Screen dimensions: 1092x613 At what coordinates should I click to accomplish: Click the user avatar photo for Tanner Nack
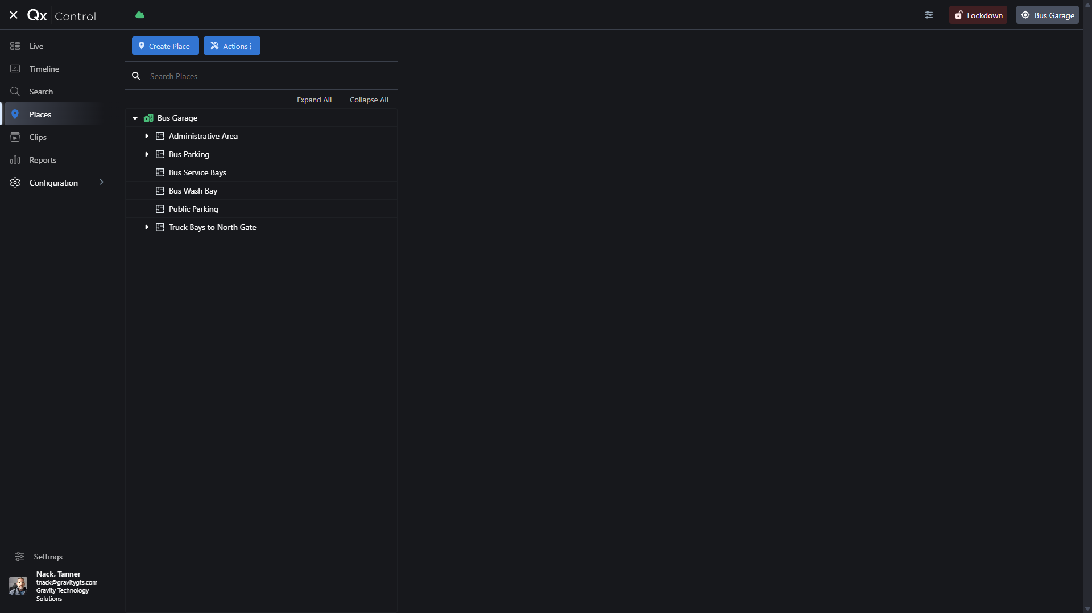(18, 586)
